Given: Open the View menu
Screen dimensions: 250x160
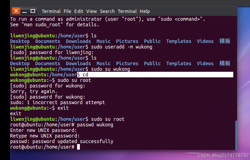Looking at the screenshot, I should pos(92,11).
